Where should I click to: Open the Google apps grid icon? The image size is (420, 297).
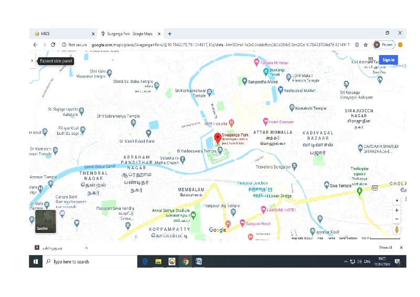371,60
